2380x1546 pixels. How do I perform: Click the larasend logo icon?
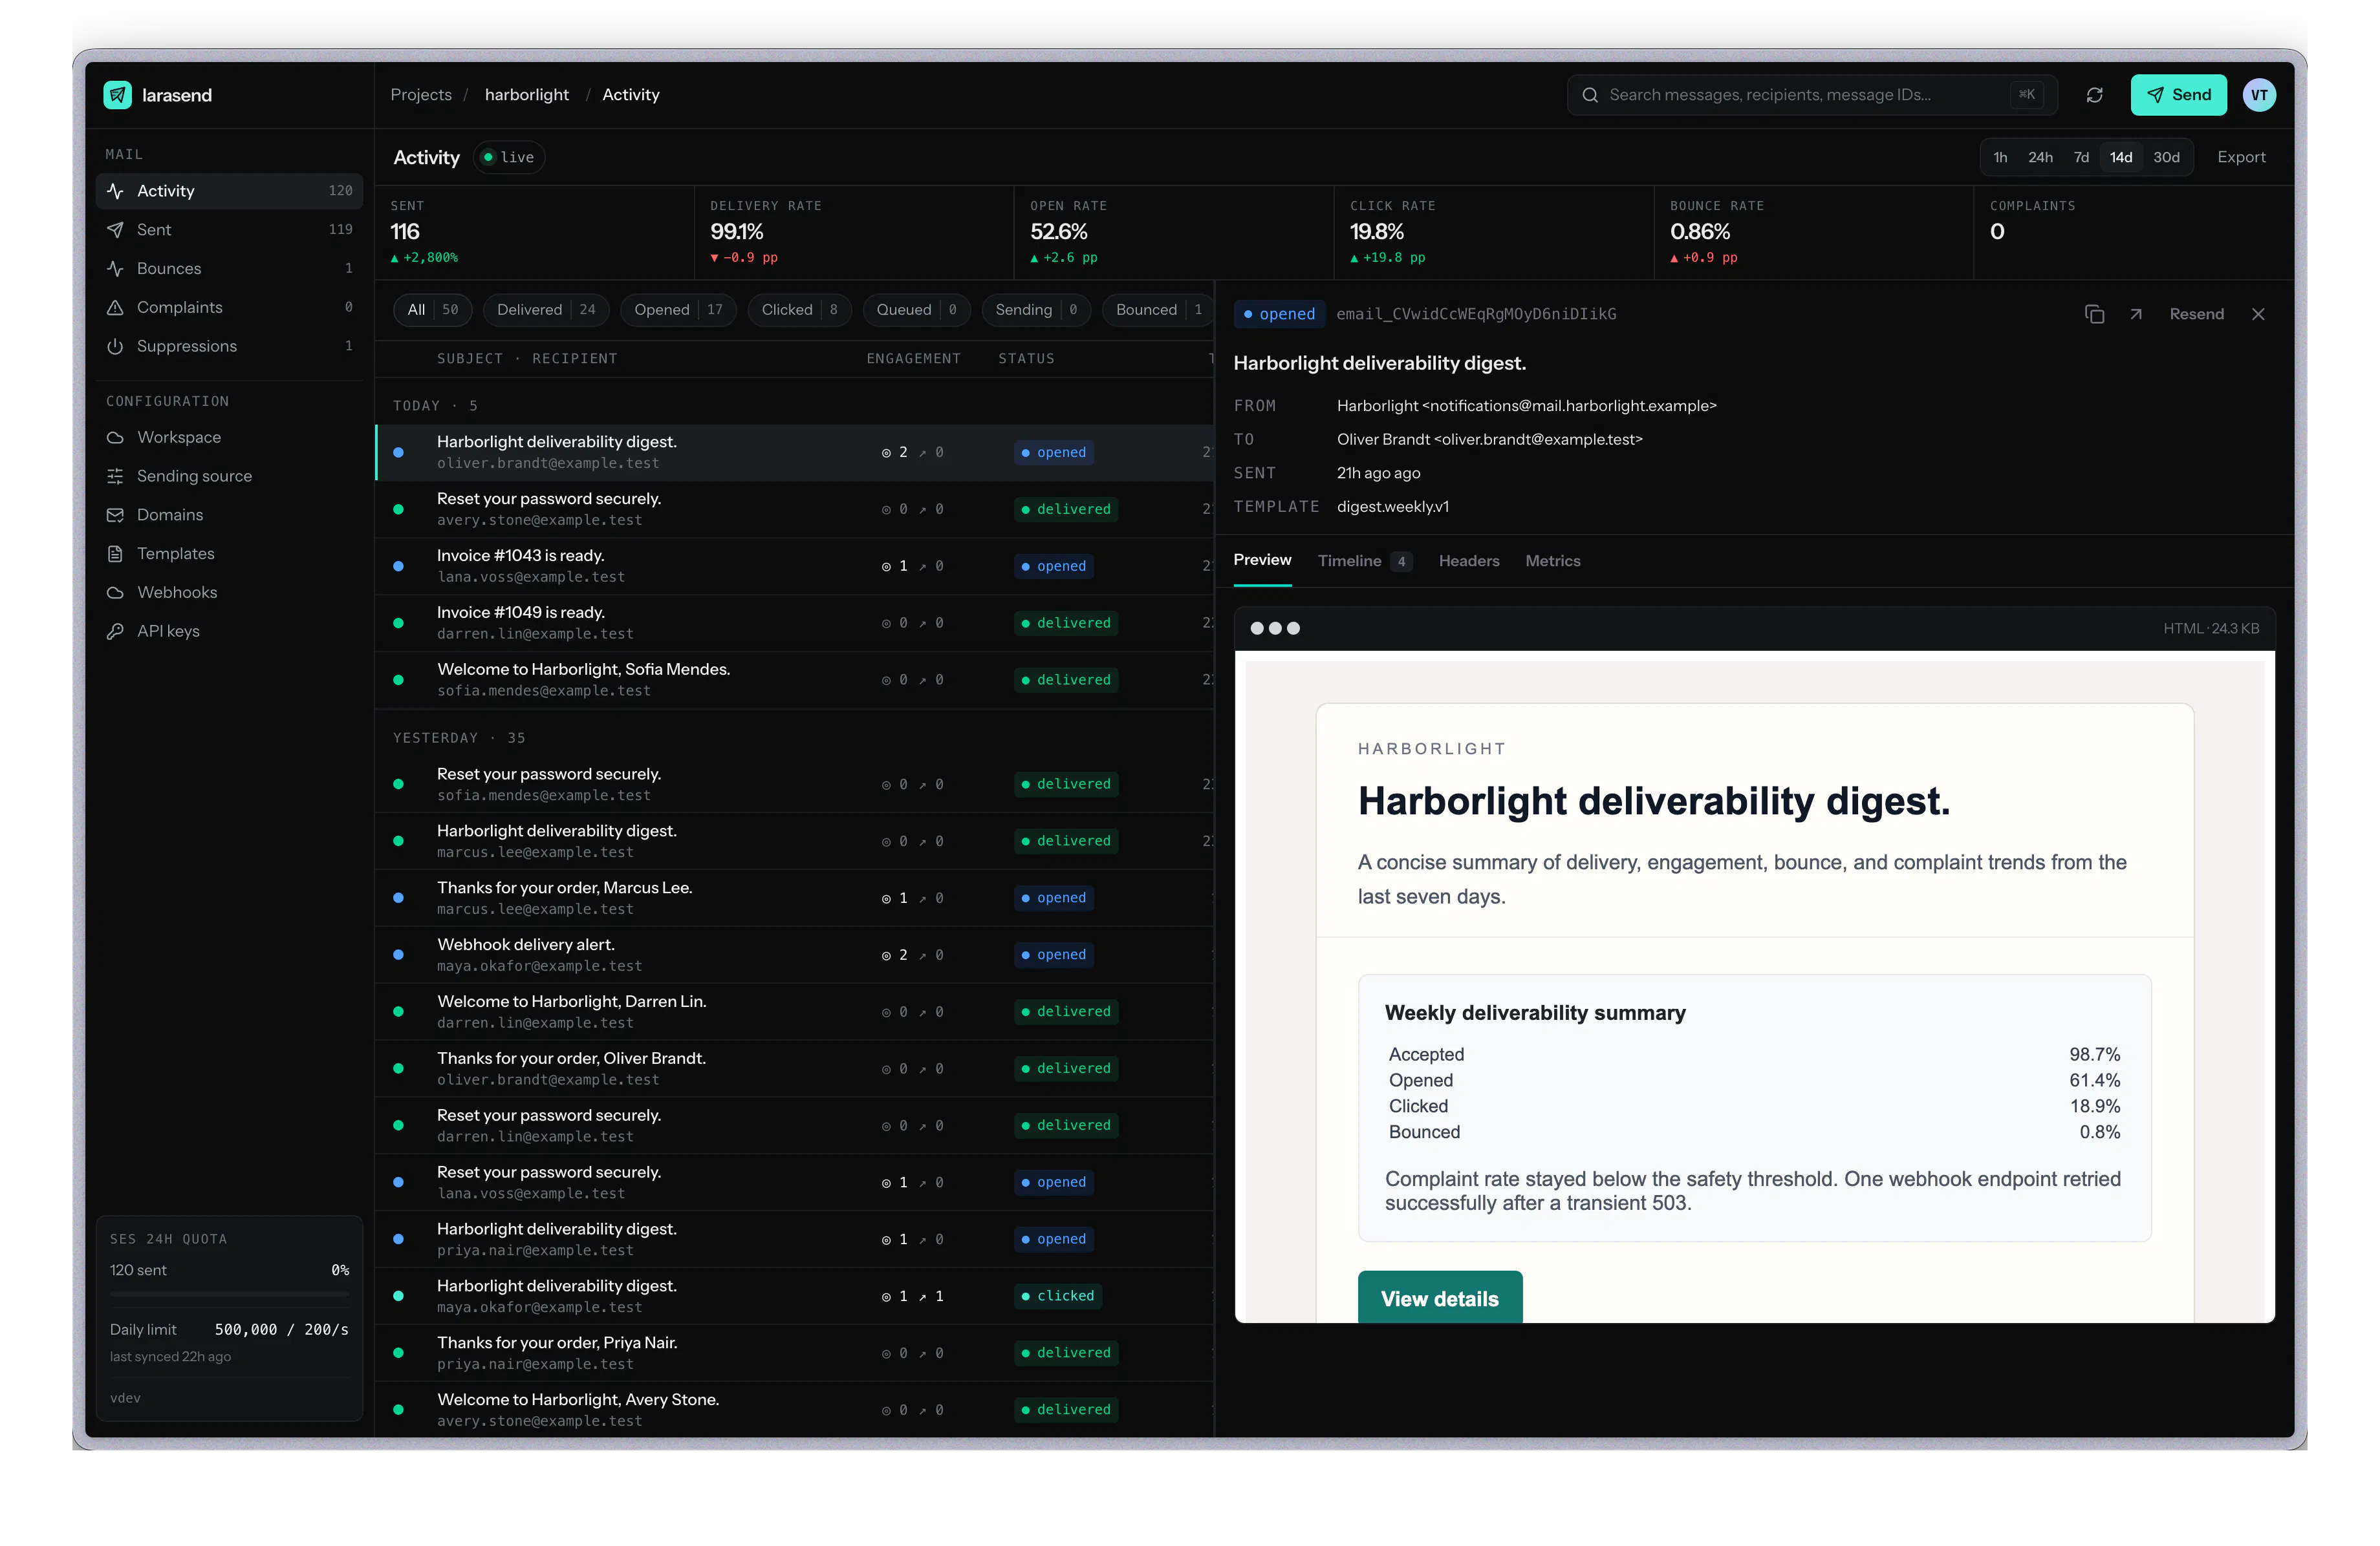tap(118, 95)
